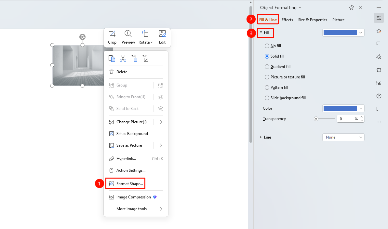The width and height of the screenshot is (388, 229).
Task: Pin the Object Formatting panel
Action: [x=351, y=7]
